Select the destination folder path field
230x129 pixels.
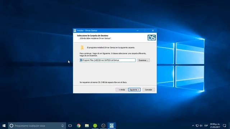107,60
